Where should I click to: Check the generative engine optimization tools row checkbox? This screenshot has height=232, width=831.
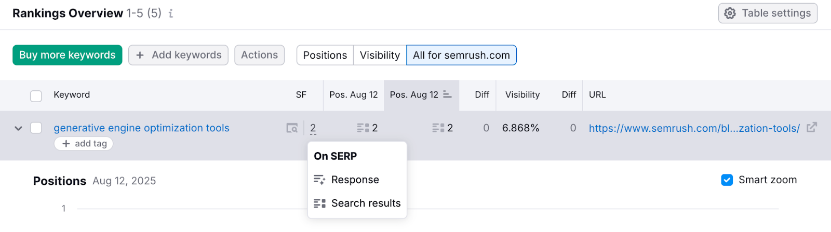pyautogui.click(x=36, y=128)
